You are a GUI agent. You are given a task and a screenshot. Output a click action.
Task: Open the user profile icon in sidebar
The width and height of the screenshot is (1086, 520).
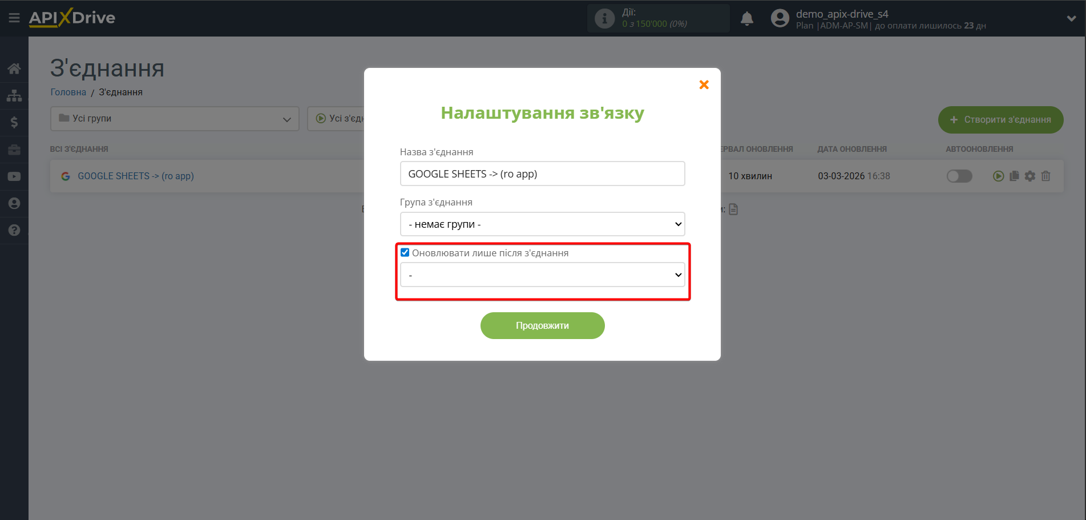(x=14, y=203)
